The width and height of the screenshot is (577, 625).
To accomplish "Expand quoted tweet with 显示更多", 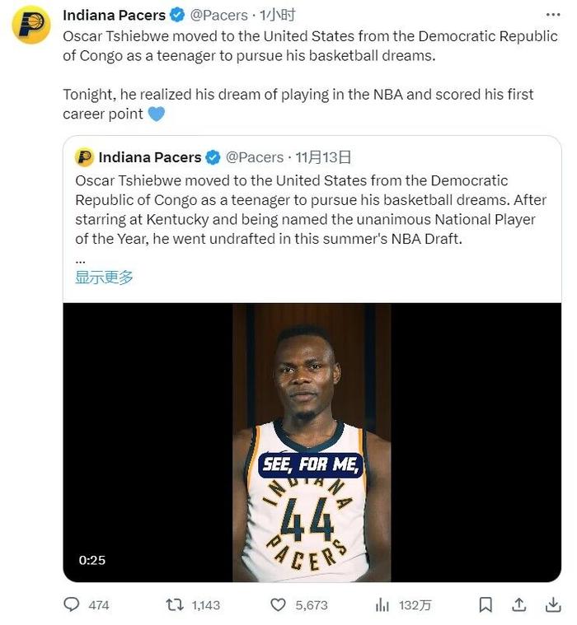I will [x=104, y=277].
